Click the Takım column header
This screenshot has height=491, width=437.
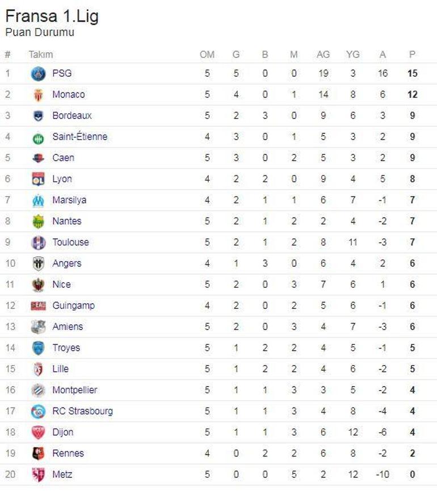click(41, 54)
